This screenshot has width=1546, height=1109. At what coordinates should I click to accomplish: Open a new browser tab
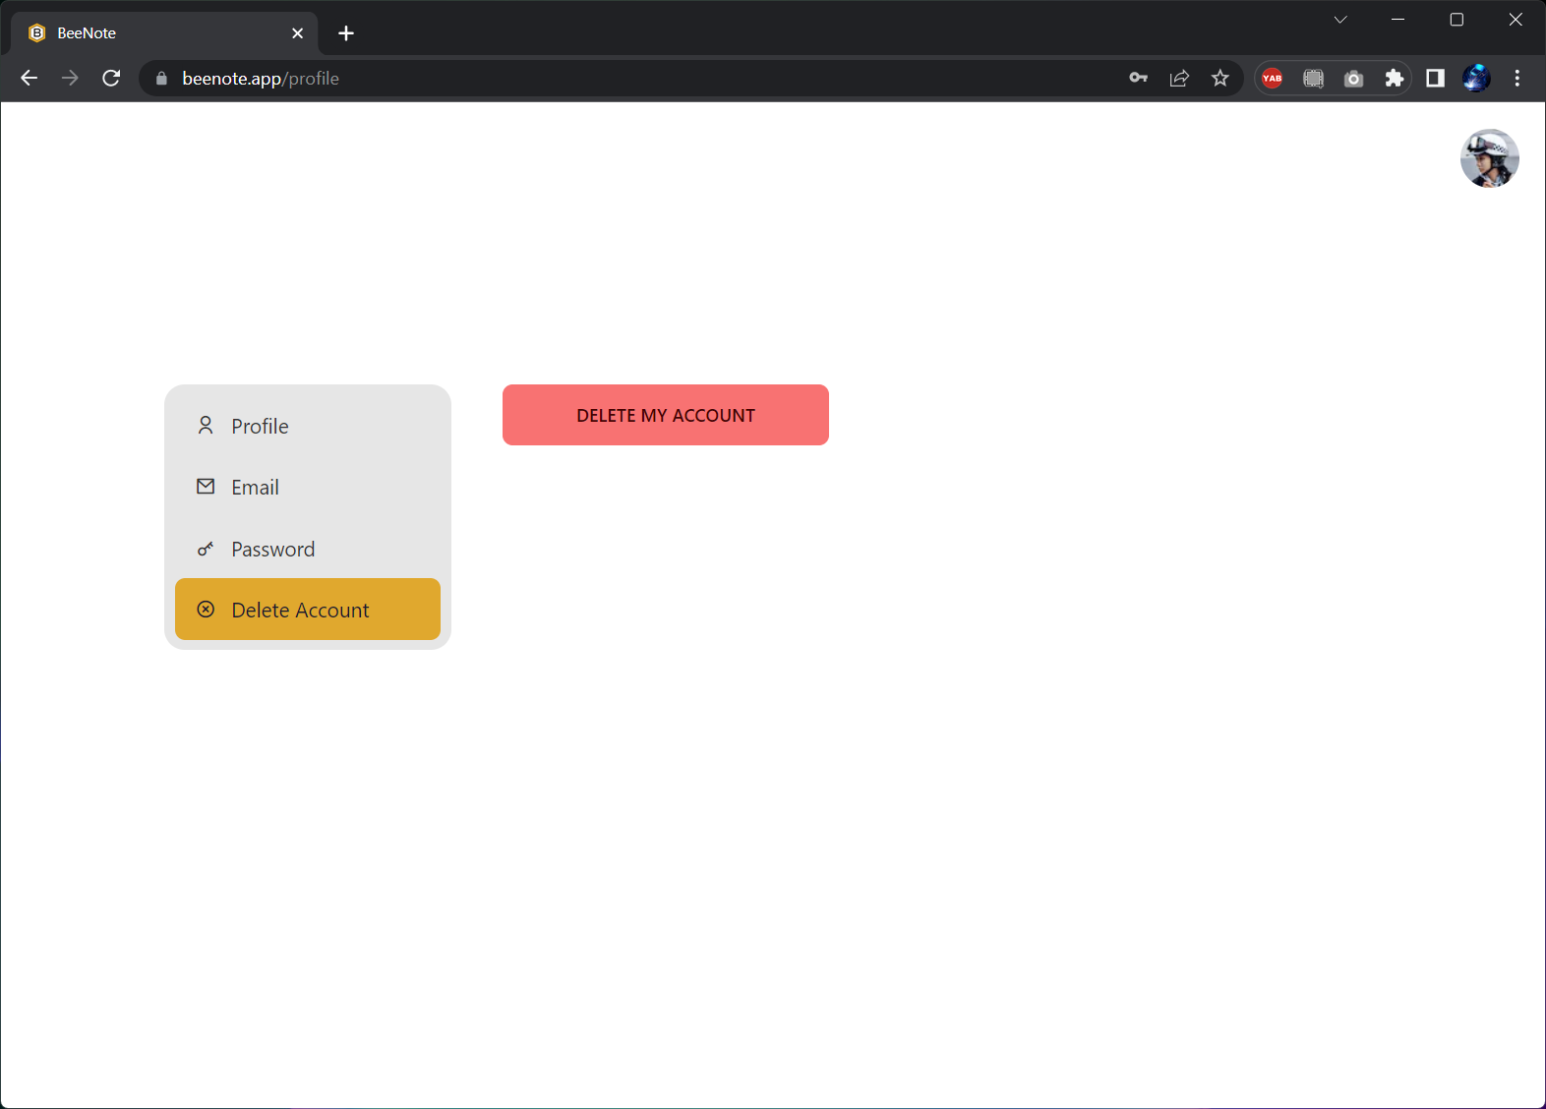click(x=346, y=33)
